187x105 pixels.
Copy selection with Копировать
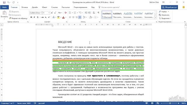(x=15, y=15)
